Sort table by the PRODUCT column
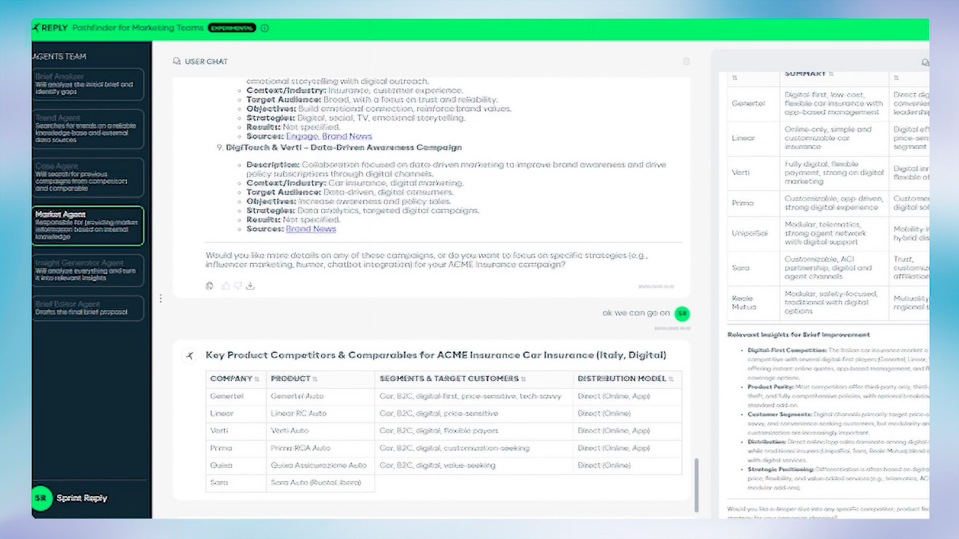This screenshot has width=959, height=539. (x=315, y=379)
